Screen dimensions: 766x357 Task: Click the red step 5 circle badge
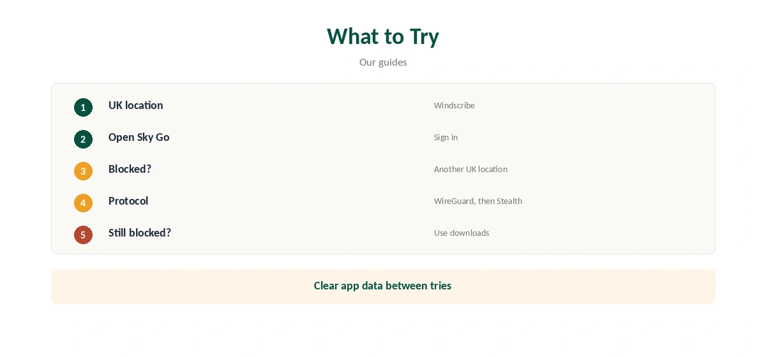click(83, 235)
